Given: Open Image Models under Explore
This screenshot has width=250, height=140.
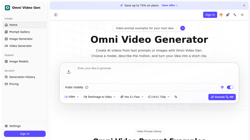Looking at the screenshot, I should (x=25, y=61).
